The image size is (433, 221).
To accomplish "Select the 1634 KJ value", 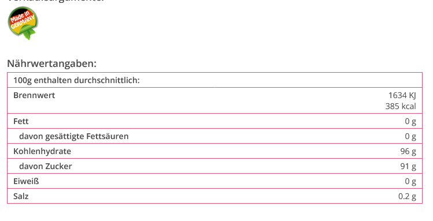I will [x=402, y=95].
